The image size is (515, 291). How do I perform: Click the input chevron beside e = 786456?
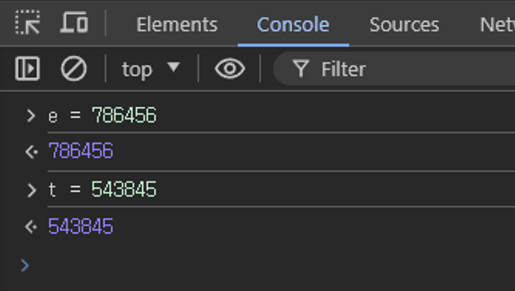pos(31,116)
